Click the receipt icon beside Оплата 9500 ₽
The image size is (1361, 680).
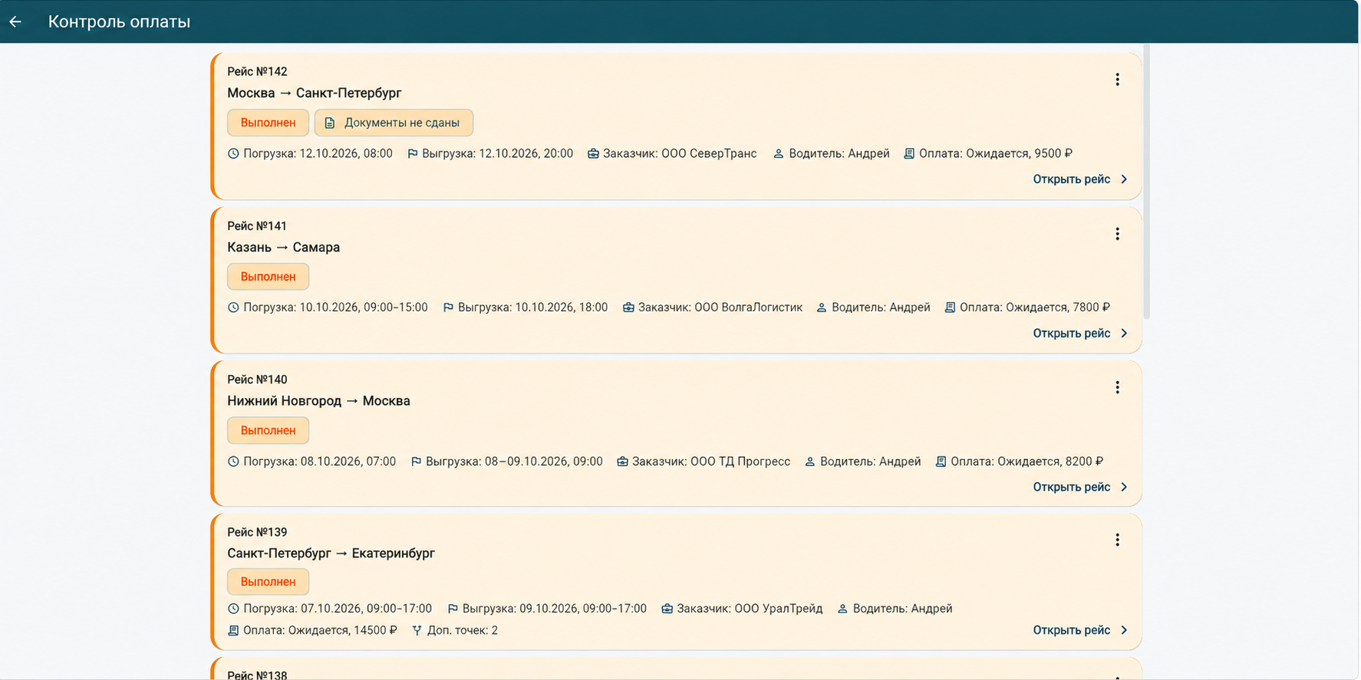[x=909, y=153]
